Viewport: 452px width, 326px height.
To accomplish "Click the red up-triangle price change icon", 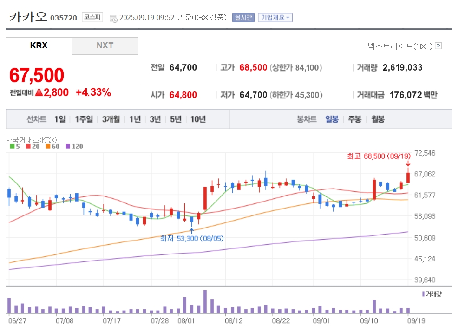I will point(39,92).
